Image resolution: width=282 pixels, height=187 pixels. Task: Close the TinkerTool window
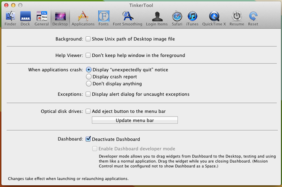point(6,5)
